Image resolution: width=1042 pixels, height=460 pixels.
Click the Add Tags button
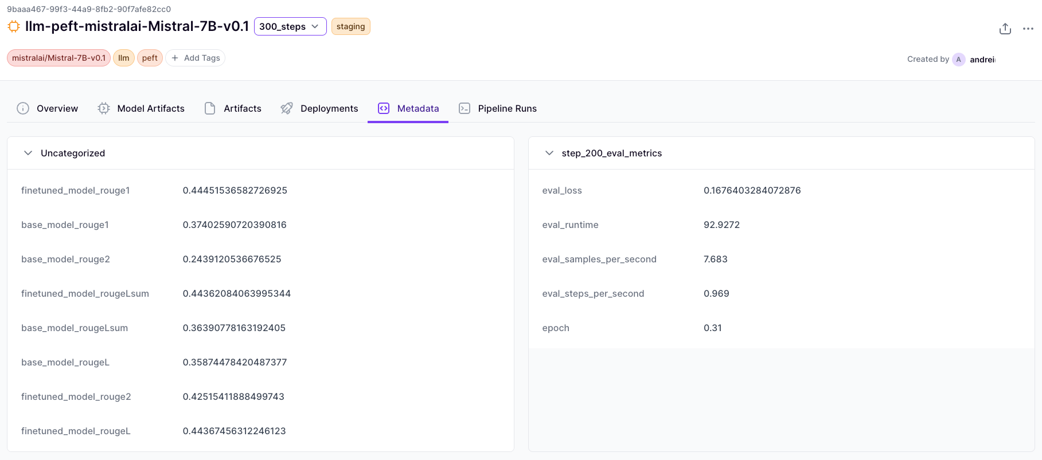tap(195, 58)
